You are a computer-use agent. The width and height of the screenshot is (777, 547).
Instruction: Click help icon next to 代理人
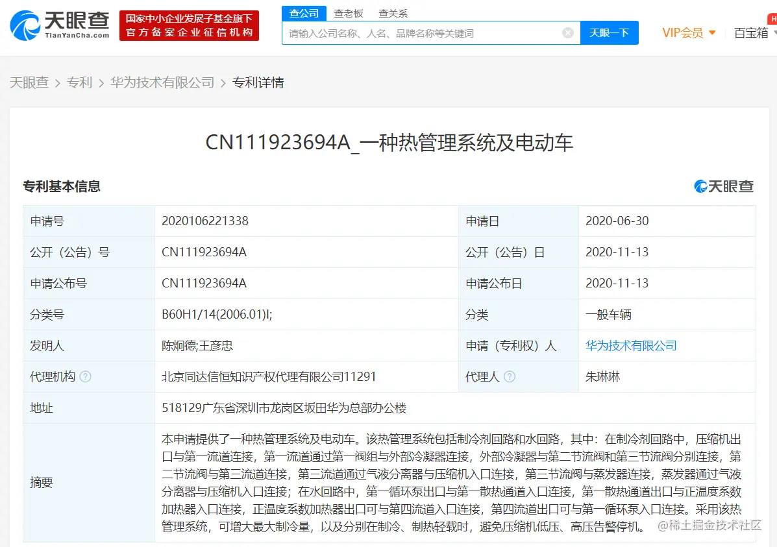pos(510,376)
